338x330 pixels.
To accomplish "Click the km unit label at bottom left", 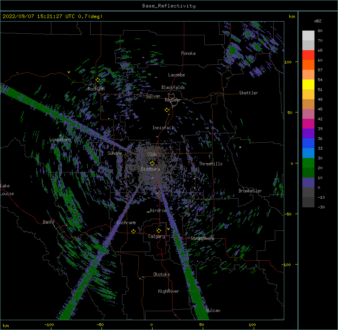I will click(6, 325).
